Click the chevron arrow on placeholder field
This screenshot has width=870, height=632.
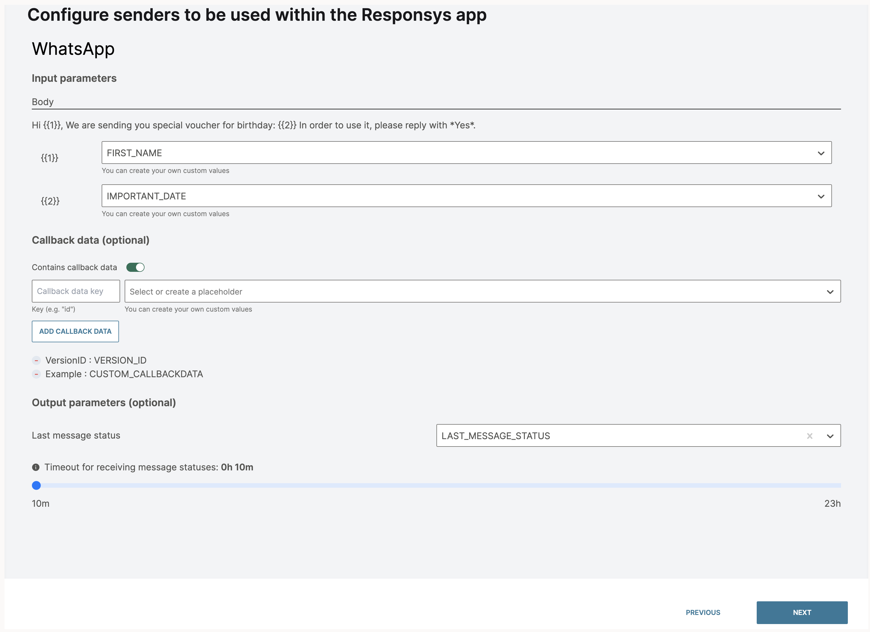[830, 292]
